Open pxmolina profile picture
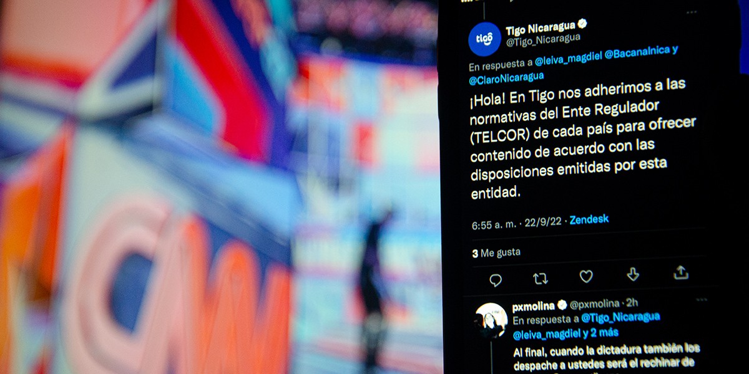 point(491,320)
